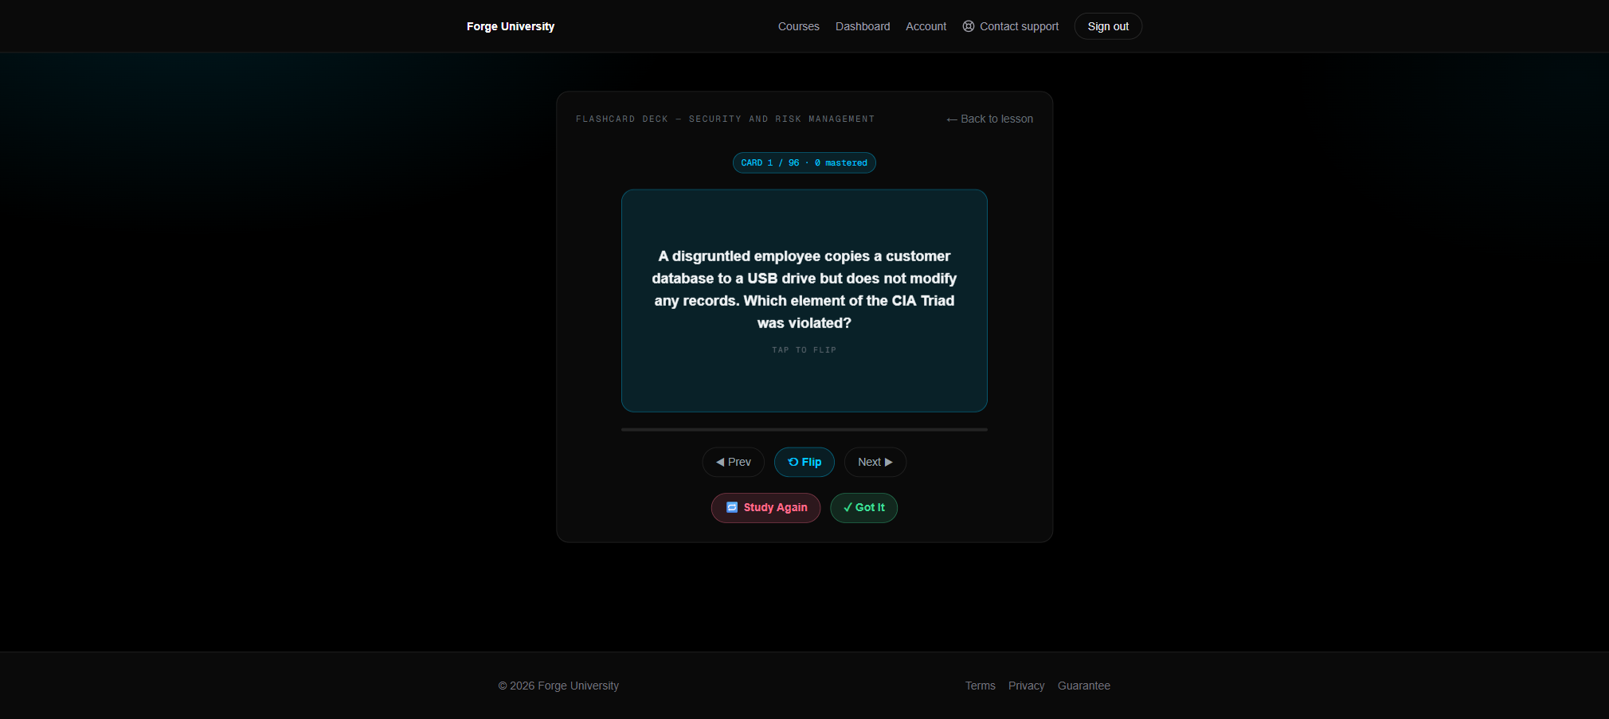The height and width of the screenshot is (719, 1609).
Task: Mark the card as Got It
Action: (863, 508)
